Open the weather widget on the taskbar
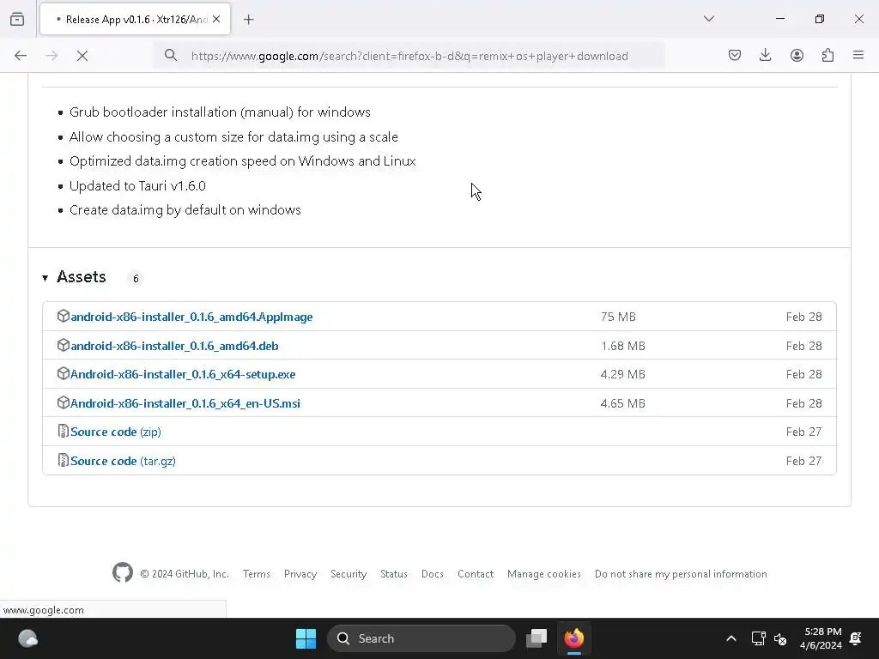 (27, 638)
